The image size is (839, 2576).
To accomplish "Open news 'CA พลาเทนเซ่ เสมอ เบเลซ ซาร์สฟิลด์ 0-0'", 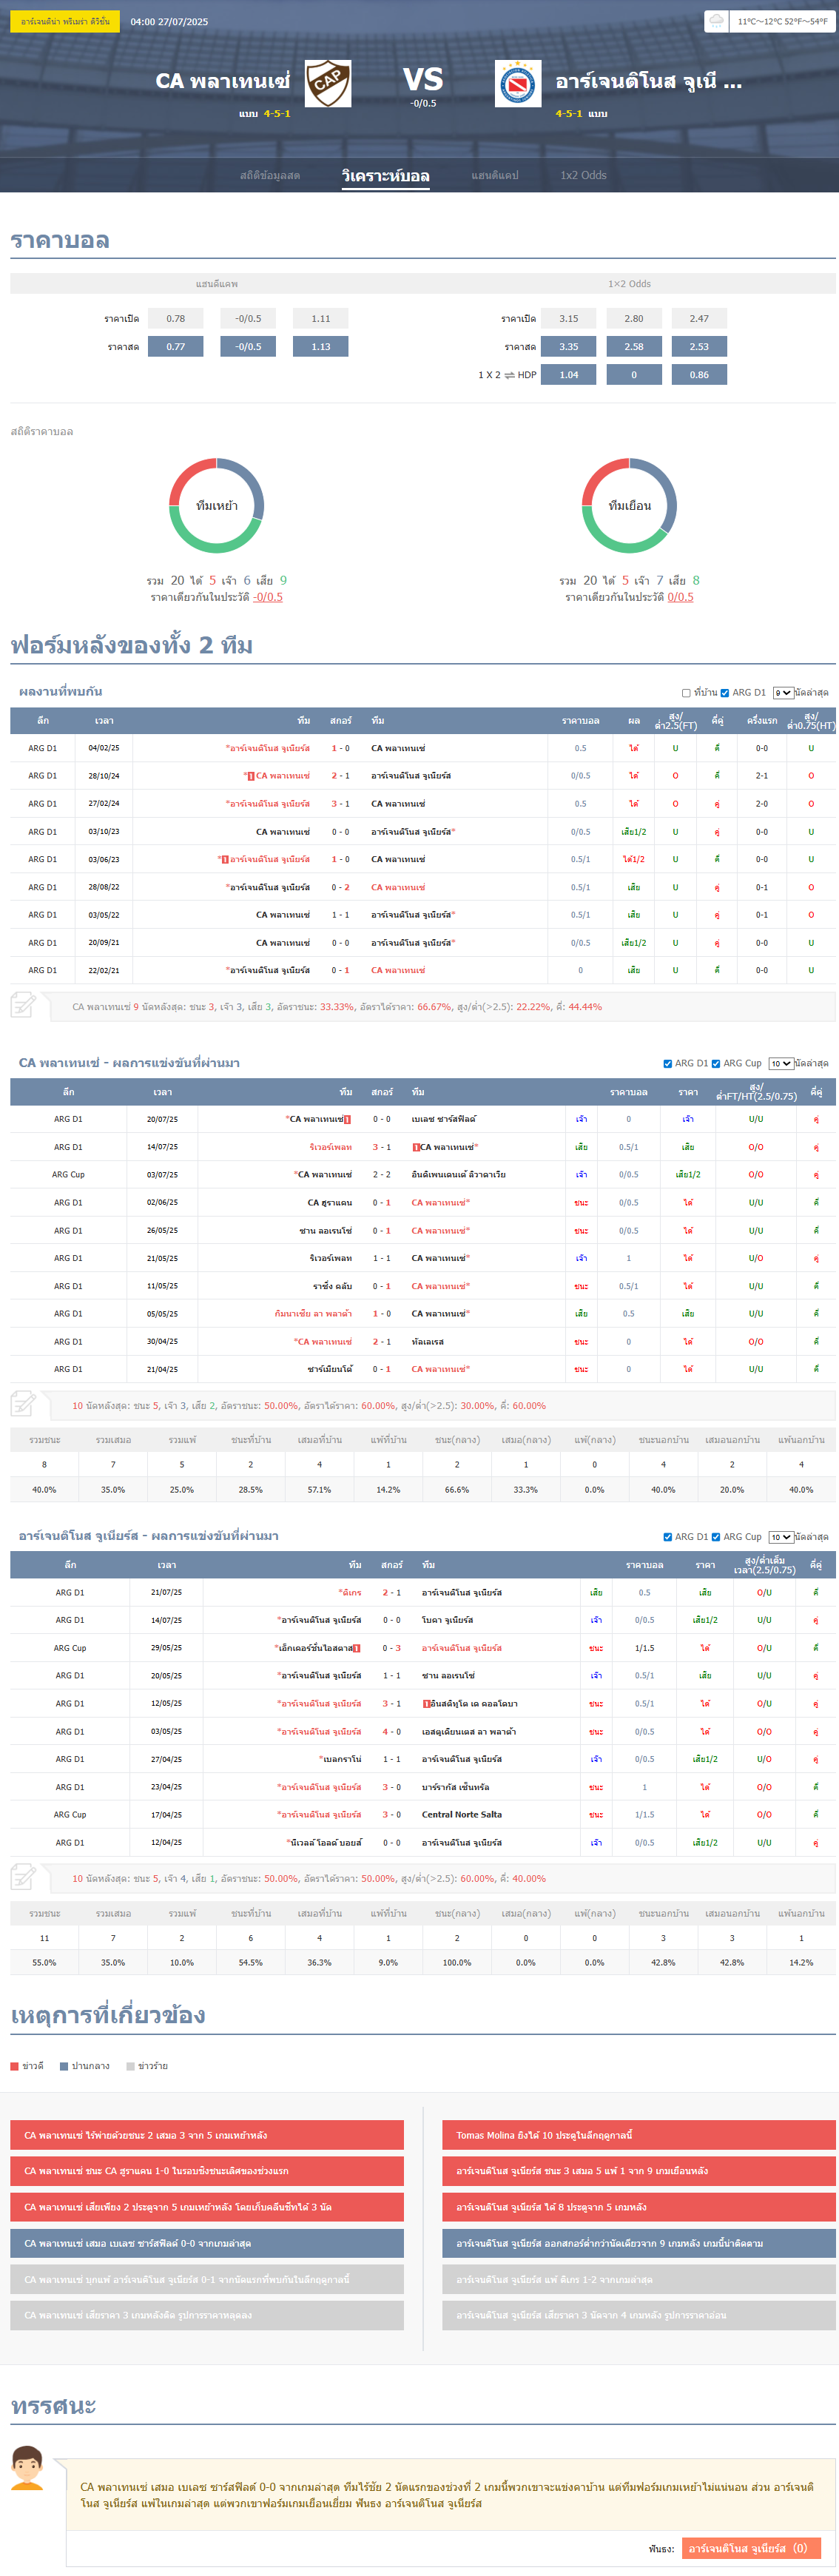I will 207,2243.
